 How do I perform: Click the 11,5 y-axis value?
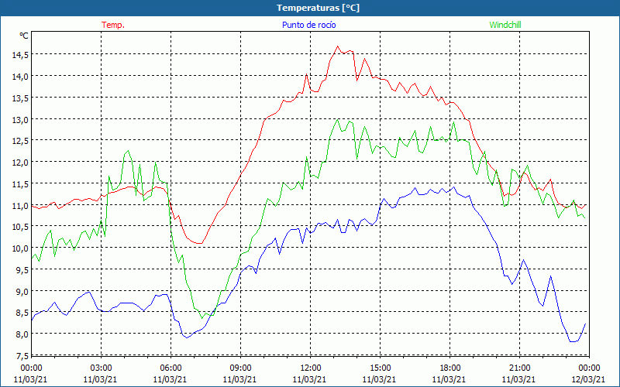(20, 184)
